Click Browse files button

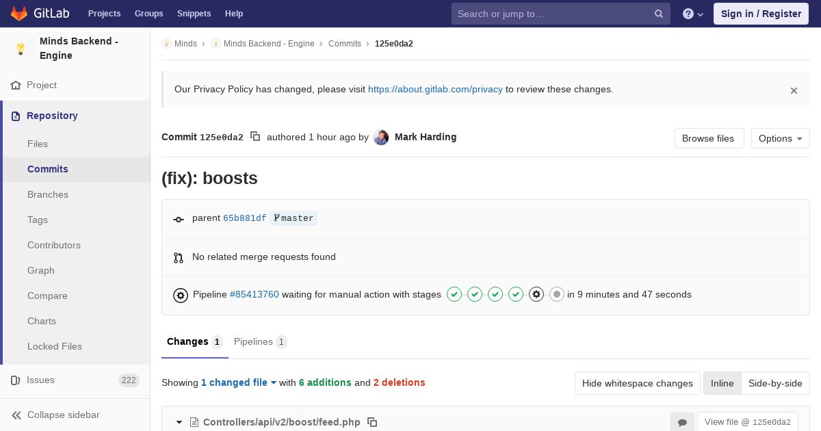pyautogui.click(x=709, y=138)
